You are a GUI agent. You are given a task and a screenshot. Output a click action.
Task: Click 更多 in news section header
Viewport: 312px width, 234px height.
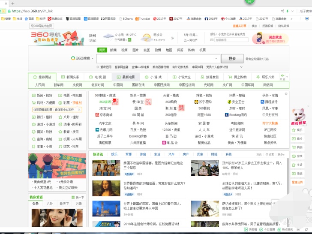[x=281, y=154]
